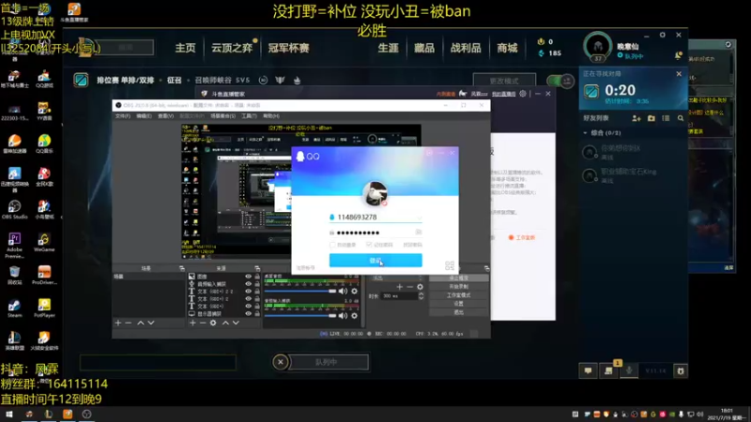Click the new folder icon in friends list
Viewport: 751px width, 422px height.
coord(651,118)
